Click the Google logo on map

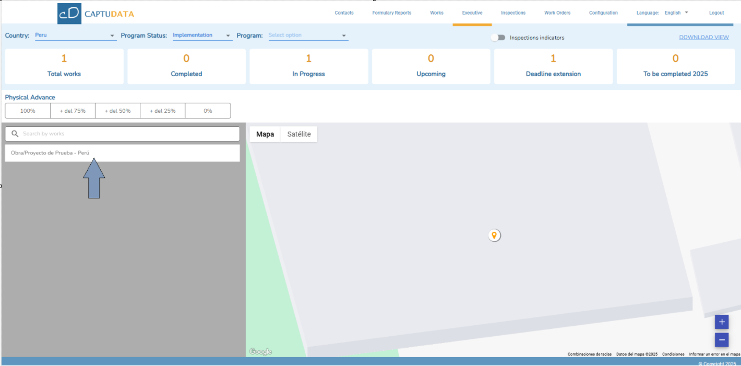[260, 352]
